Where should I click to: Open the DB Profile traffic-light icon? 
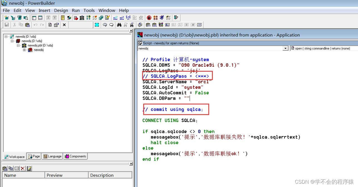click(88, 18)
